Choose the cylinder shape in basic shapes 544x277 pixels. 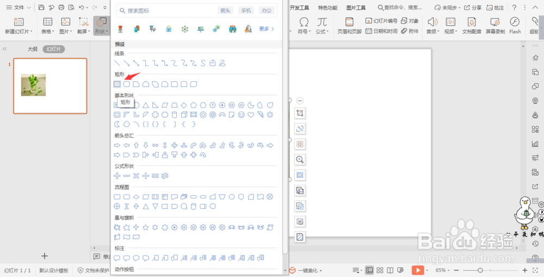point(175,115)
